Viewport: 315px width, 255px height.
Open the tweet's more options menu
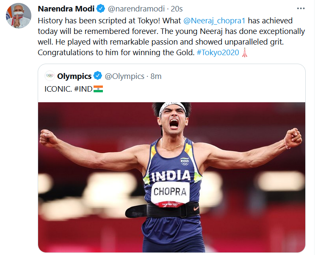[301, 8]
